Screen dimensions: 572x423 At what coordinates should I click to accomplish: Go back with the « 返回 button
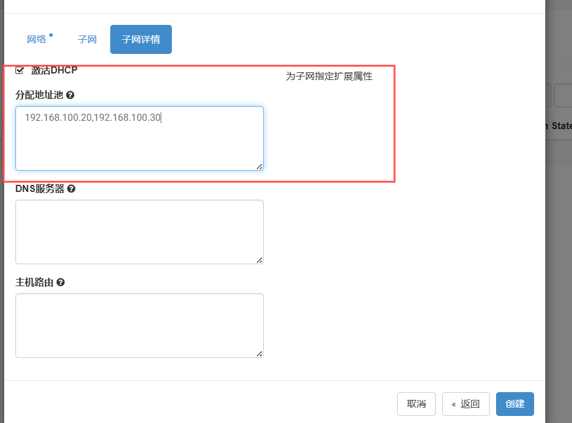tap(465, 404)
